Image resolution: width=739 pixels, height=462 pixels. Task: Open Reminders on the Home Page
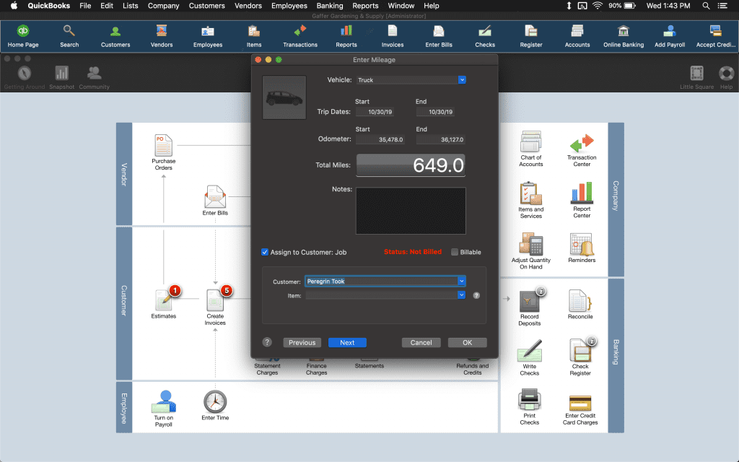click(x=582, y=248)
